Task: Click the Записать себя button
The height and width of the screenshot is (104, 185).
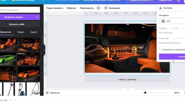Action: [x=20, y=24]
